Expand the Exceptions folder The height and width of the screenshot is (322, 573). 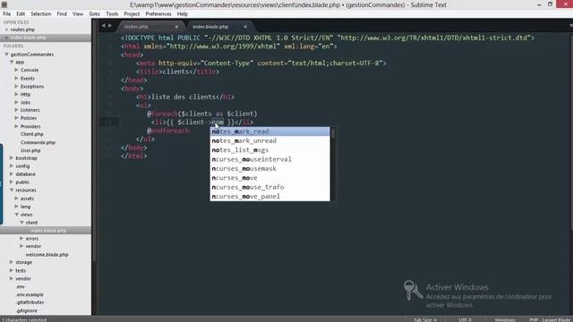coord(16,86)
